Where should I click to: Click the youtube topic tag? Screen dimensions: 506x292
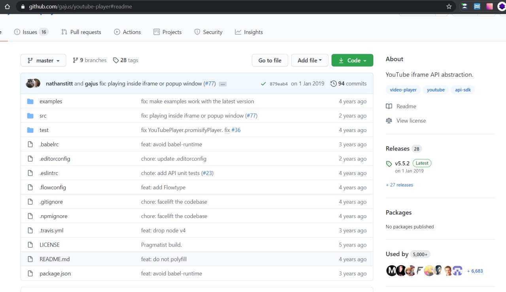436,90
